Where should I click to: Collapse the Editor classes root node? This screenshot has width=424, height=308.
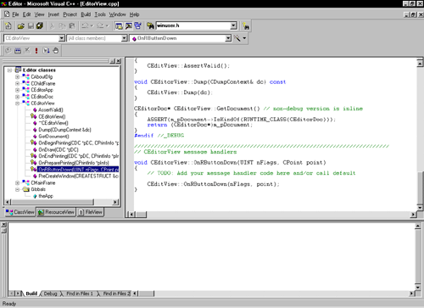point(10,70)
